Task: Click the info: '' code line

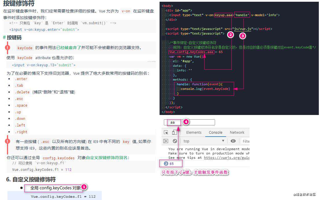Action: [184, 70]
